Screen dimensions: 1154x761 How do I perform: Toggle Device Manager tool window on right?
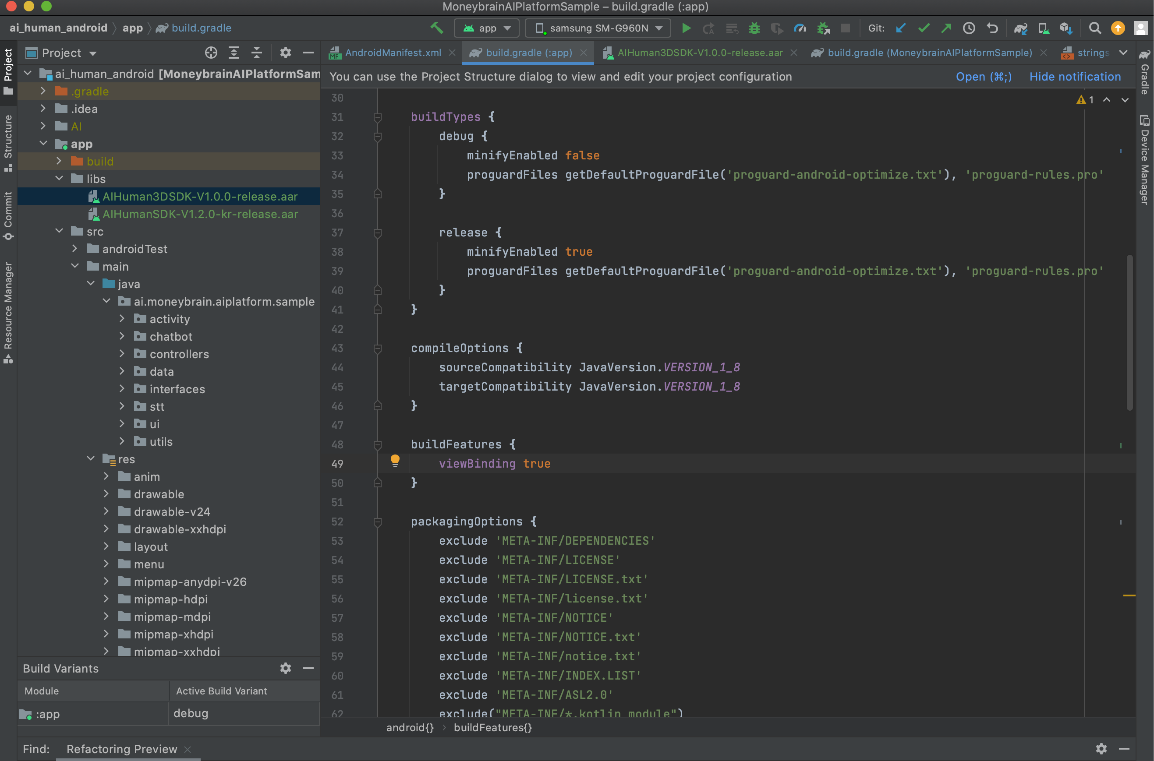pyautogui.click(x=1145, y=160)
